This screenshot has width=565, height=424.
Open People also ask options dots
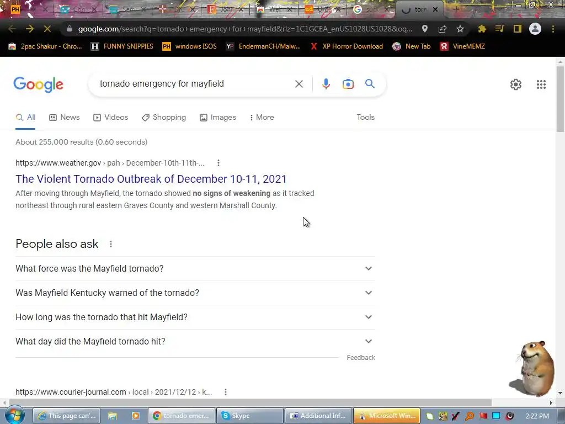111,244
